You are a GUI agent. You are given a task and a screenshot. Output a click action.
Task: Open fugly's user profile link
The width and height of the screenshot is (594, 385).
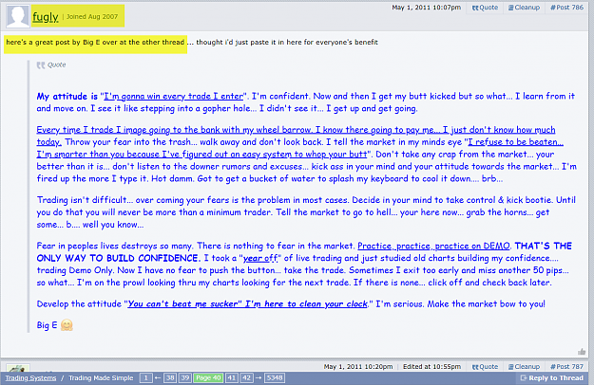coord(45,17)
